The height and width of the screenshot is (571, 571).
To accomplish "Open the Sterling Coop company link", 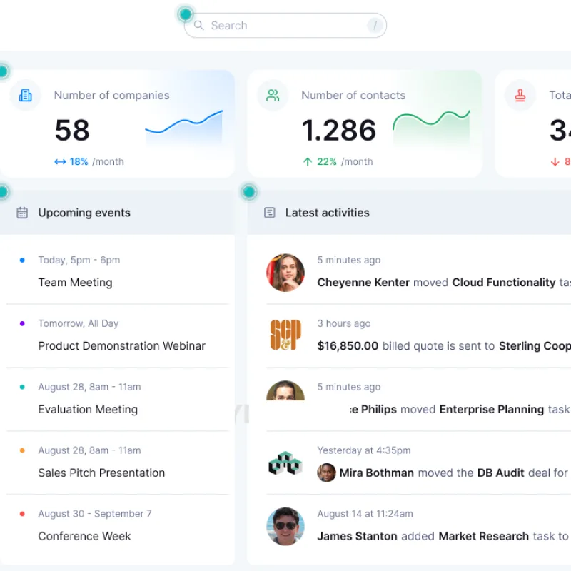I will [x=535, y=346].
